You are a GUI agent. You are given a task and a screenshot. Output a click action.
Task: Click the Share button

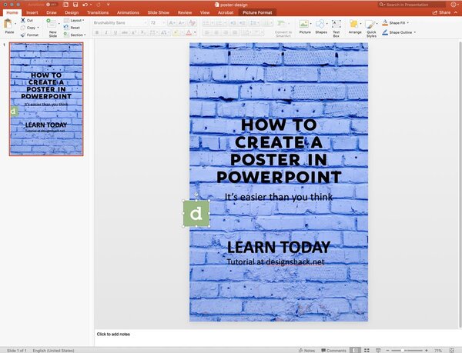[x=442, y=12]
